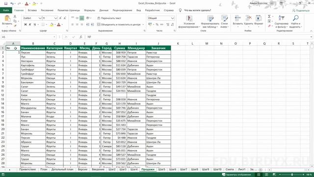Click the Cut scissors icon
This screenshot has height=177, width=314.
coord(15,17)
